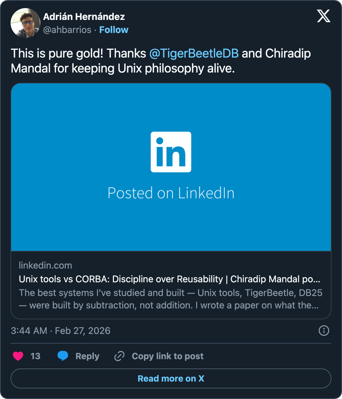Click the X logo in the corner

[x=323, y=16]
